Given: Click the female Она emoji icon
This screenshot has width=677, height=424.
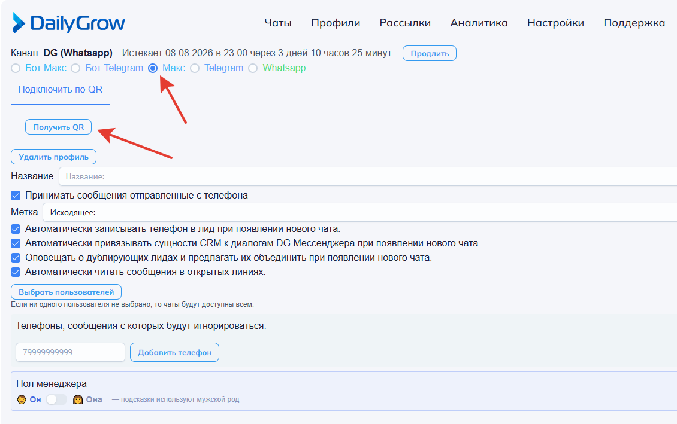Looking at the screenshot, I should 78,399.
